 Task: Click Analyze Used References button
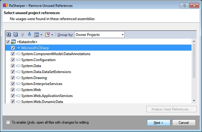point(171,109)
